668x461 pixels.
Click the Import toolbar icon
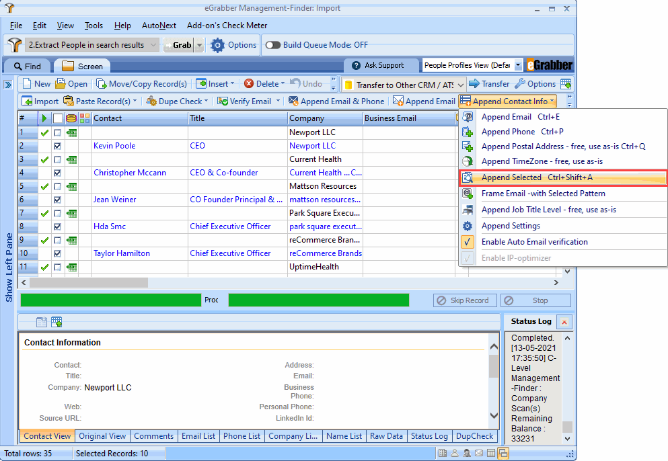click(27, 101)
